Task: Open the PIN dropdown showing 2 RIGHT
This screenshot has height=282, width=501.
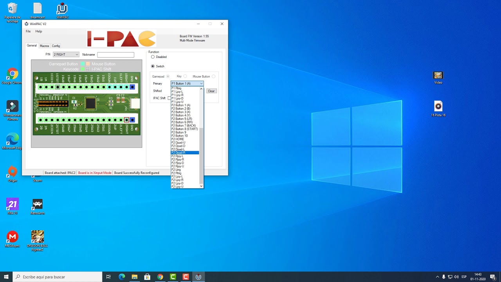Action: (x=66, y=54)
